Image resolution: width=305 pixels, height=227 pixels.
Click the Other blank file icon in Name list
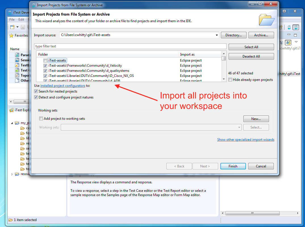click(17, 81)
